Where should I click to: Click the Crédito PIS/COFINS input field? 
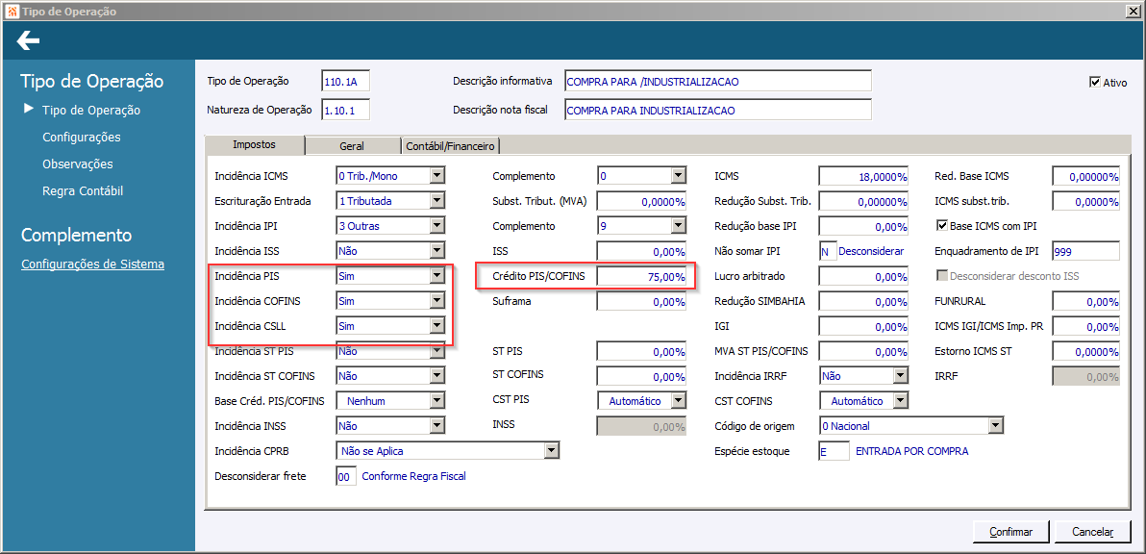(640, 276)
